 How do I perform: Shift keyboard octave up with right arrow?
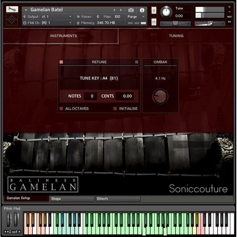coord(19,232)
